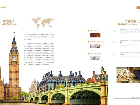Click the first paragraph of company intro text
The width and height of the screenshot is (140, 105).
click(x=39, y=37)
